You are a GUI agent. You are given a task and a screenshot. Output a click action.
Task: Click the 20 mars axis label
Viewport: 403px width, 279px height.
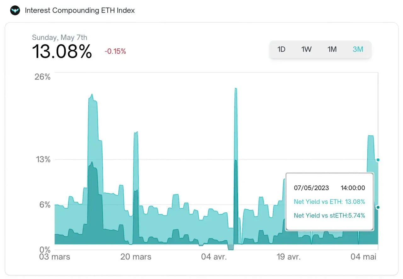tap(136, 257)
